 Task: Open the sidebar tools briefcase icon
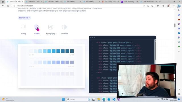coord(179,20)
